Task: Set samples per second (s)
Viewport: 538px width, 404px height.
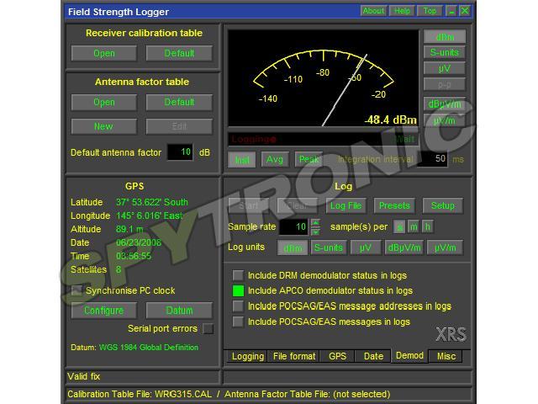Action: tap(399, 226)
